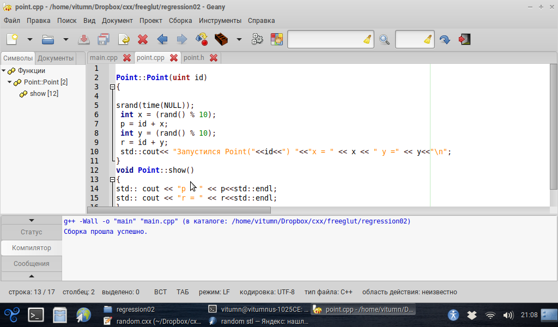Open the Проект menu

point(151,21)
